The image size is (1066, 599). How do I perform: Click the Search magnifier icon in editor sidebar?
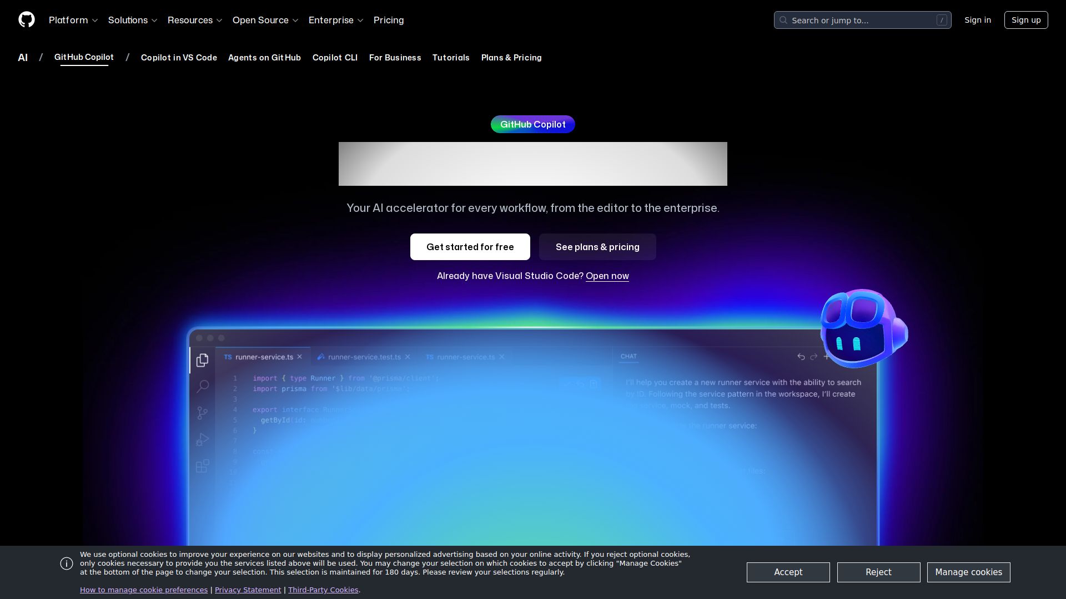pyautogui.click(x=203, y=386)
